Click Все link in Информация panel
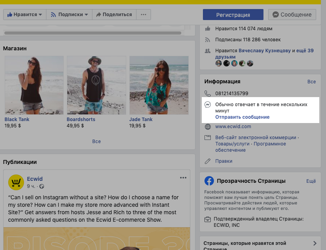Viewport: 326px width, 250px height. pyautogui.click(x=311, y=82)
